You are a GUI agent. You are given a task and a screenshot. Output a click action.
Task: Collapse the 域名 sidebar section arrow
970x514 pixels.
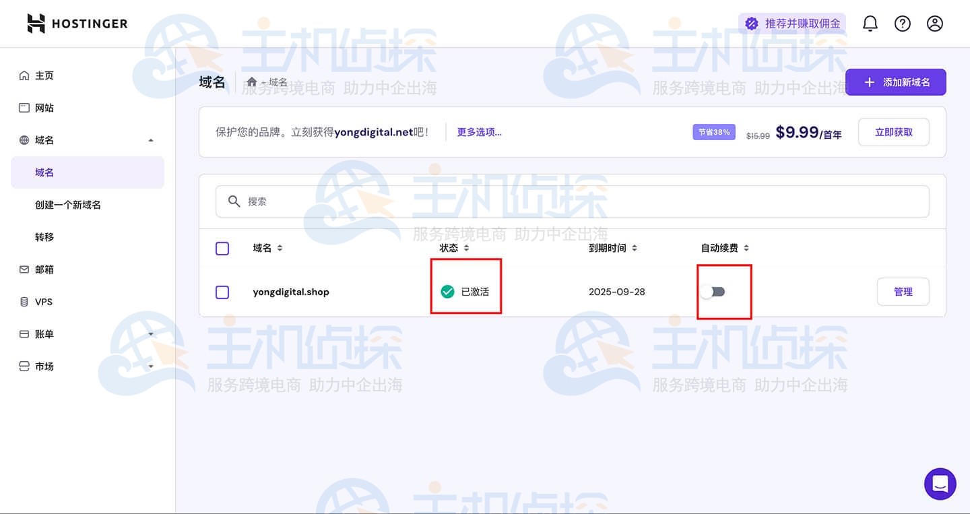click(x=151, y=140)
